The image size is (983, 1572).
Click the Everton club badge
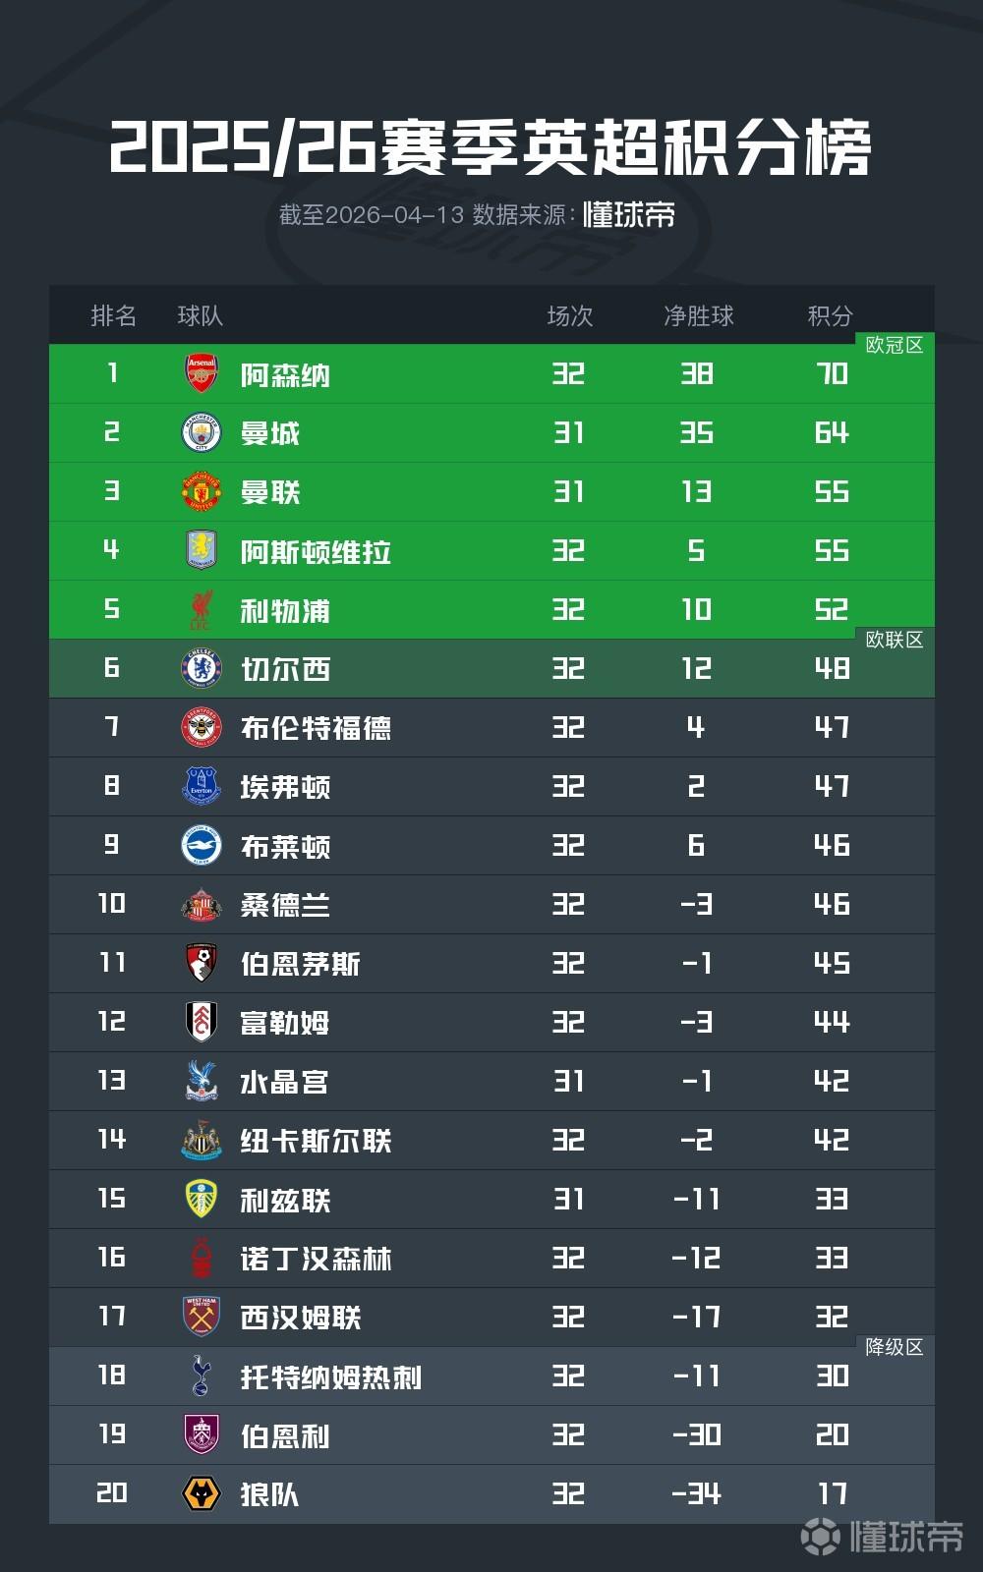point(202,787)
